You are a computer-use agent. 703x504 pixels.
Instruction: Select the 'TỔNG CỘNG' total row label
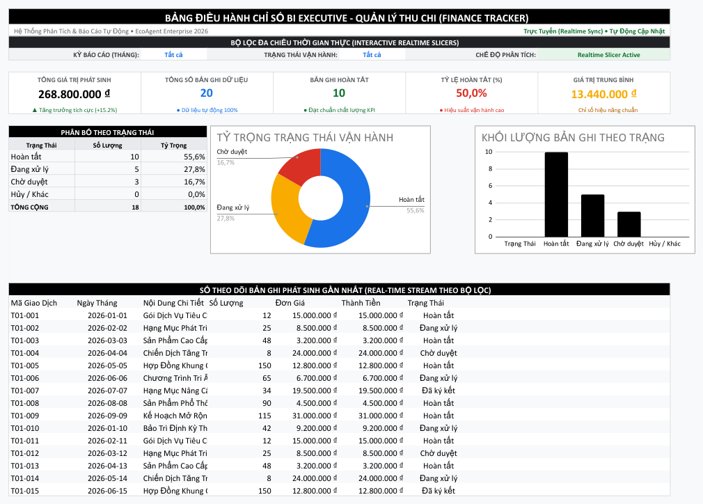[42, 207]
